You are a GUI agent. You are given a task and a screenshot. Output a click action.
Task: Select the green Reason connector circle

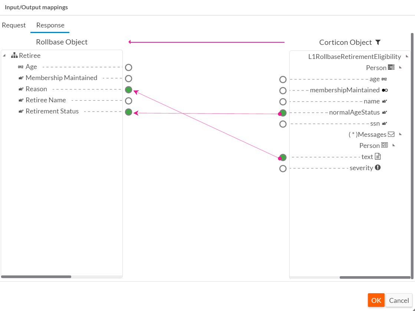coord(128,90)
